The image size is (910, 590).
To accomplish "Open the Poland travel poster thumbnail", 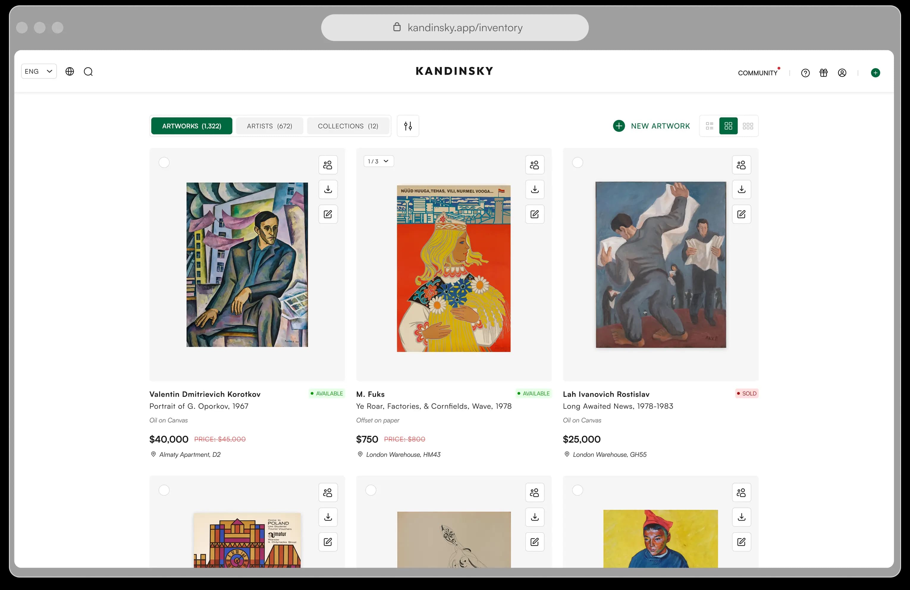I will click(x=247, y=540).
